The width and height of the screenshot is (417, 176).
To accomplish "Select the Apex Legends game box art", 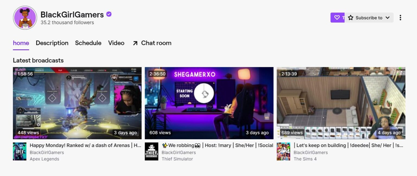I will (19, 151).
